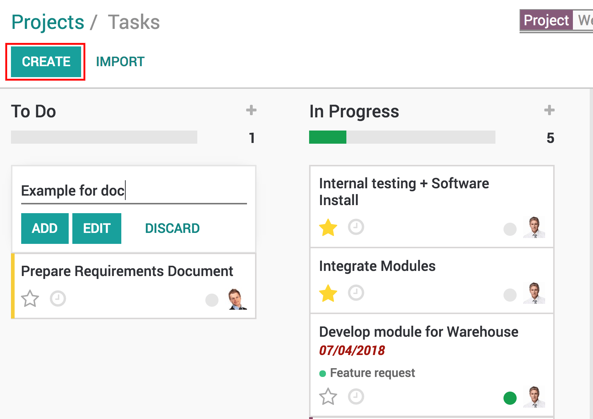Click the quick-add plus on To Do column
The width and height of the screenshot is (593, 419).
(x=251, y=110)
